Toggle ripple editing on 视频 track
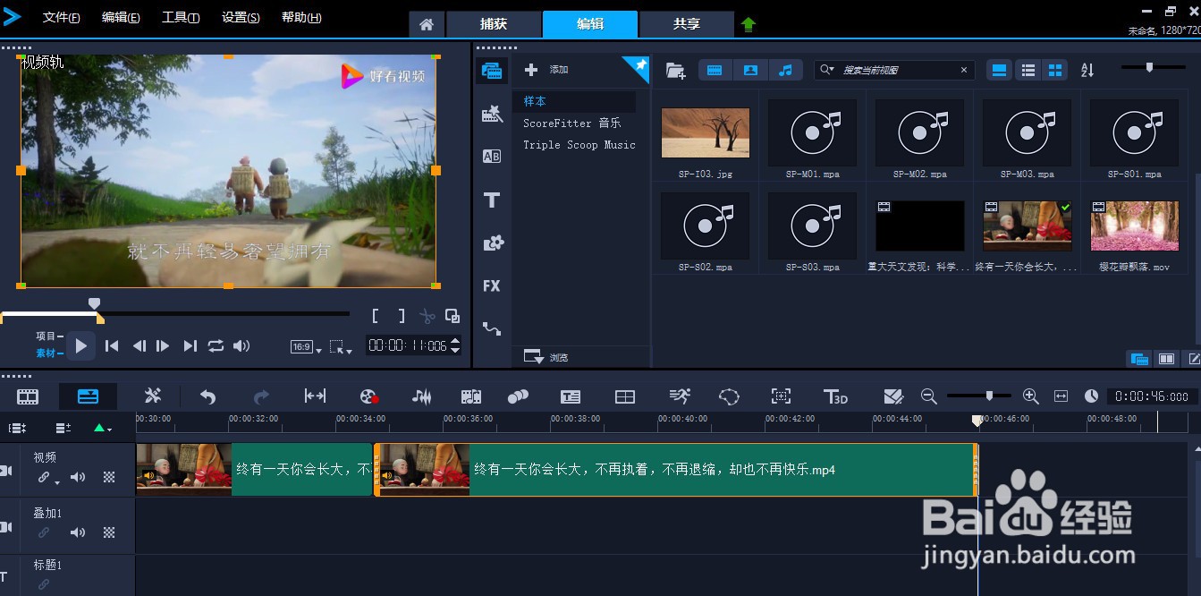 coord(44,477)
